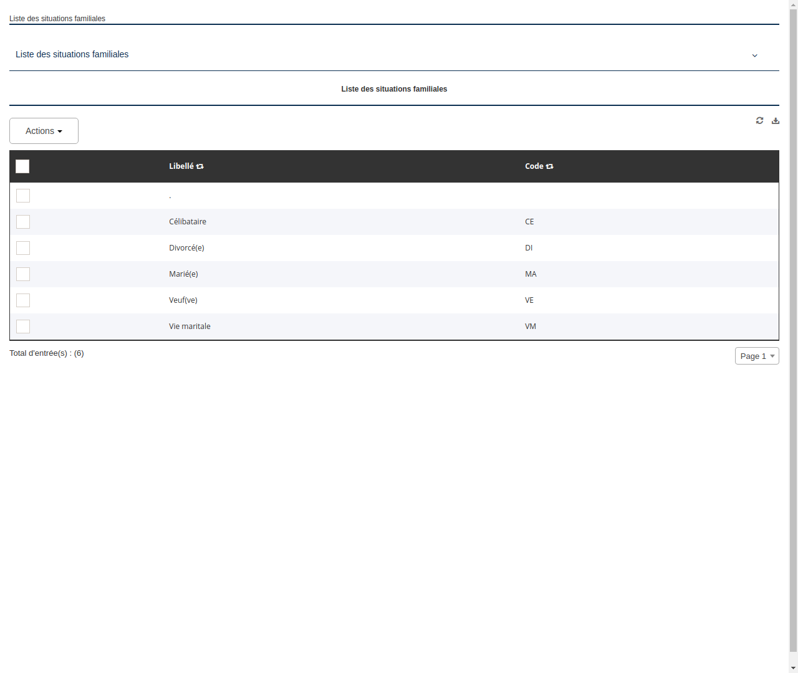Sort entries with the Libellé sort icon
The width and height of the screenshot is (798, 673).
(x=199, y=166)
